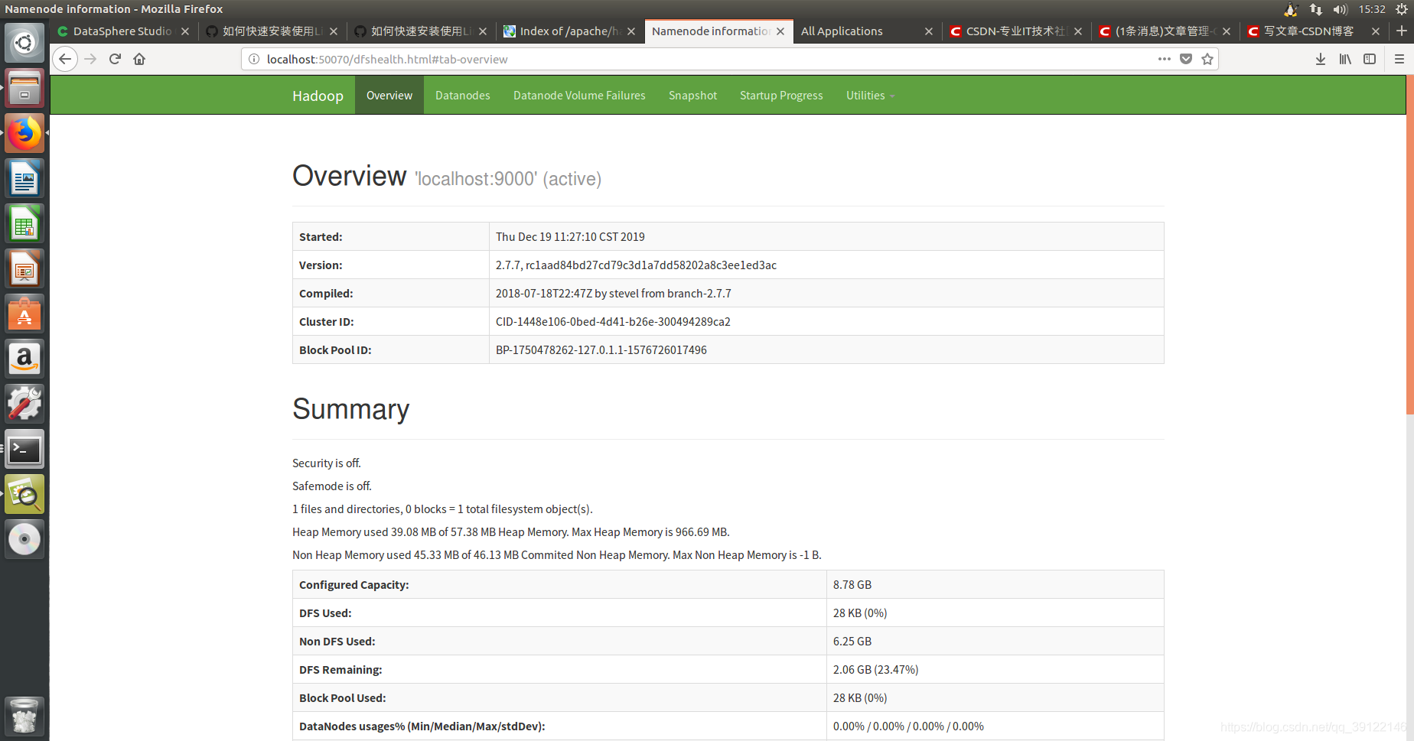Open LibreOffice Calc from dock

[x=24, y=223]
